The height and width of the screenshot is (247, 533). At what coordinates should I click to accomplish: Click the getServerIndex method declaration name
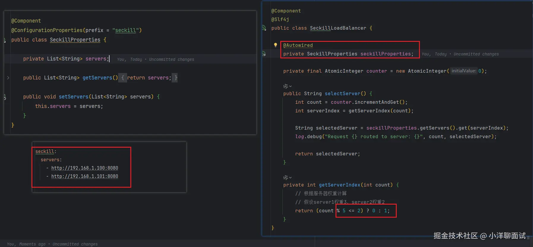pos(339,185)
